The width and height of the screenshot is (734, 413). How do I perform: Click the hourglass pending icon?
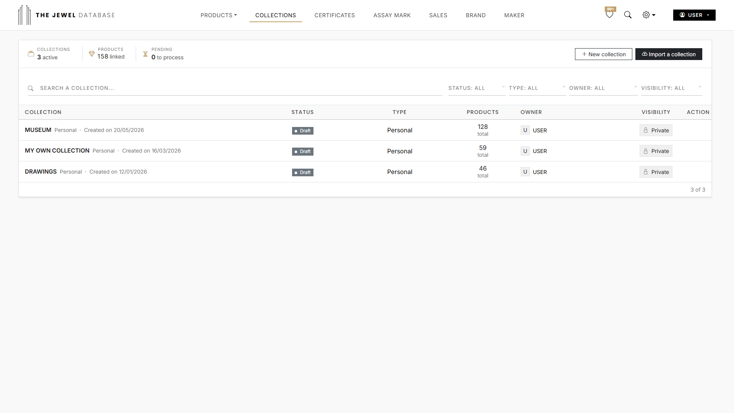145,54
